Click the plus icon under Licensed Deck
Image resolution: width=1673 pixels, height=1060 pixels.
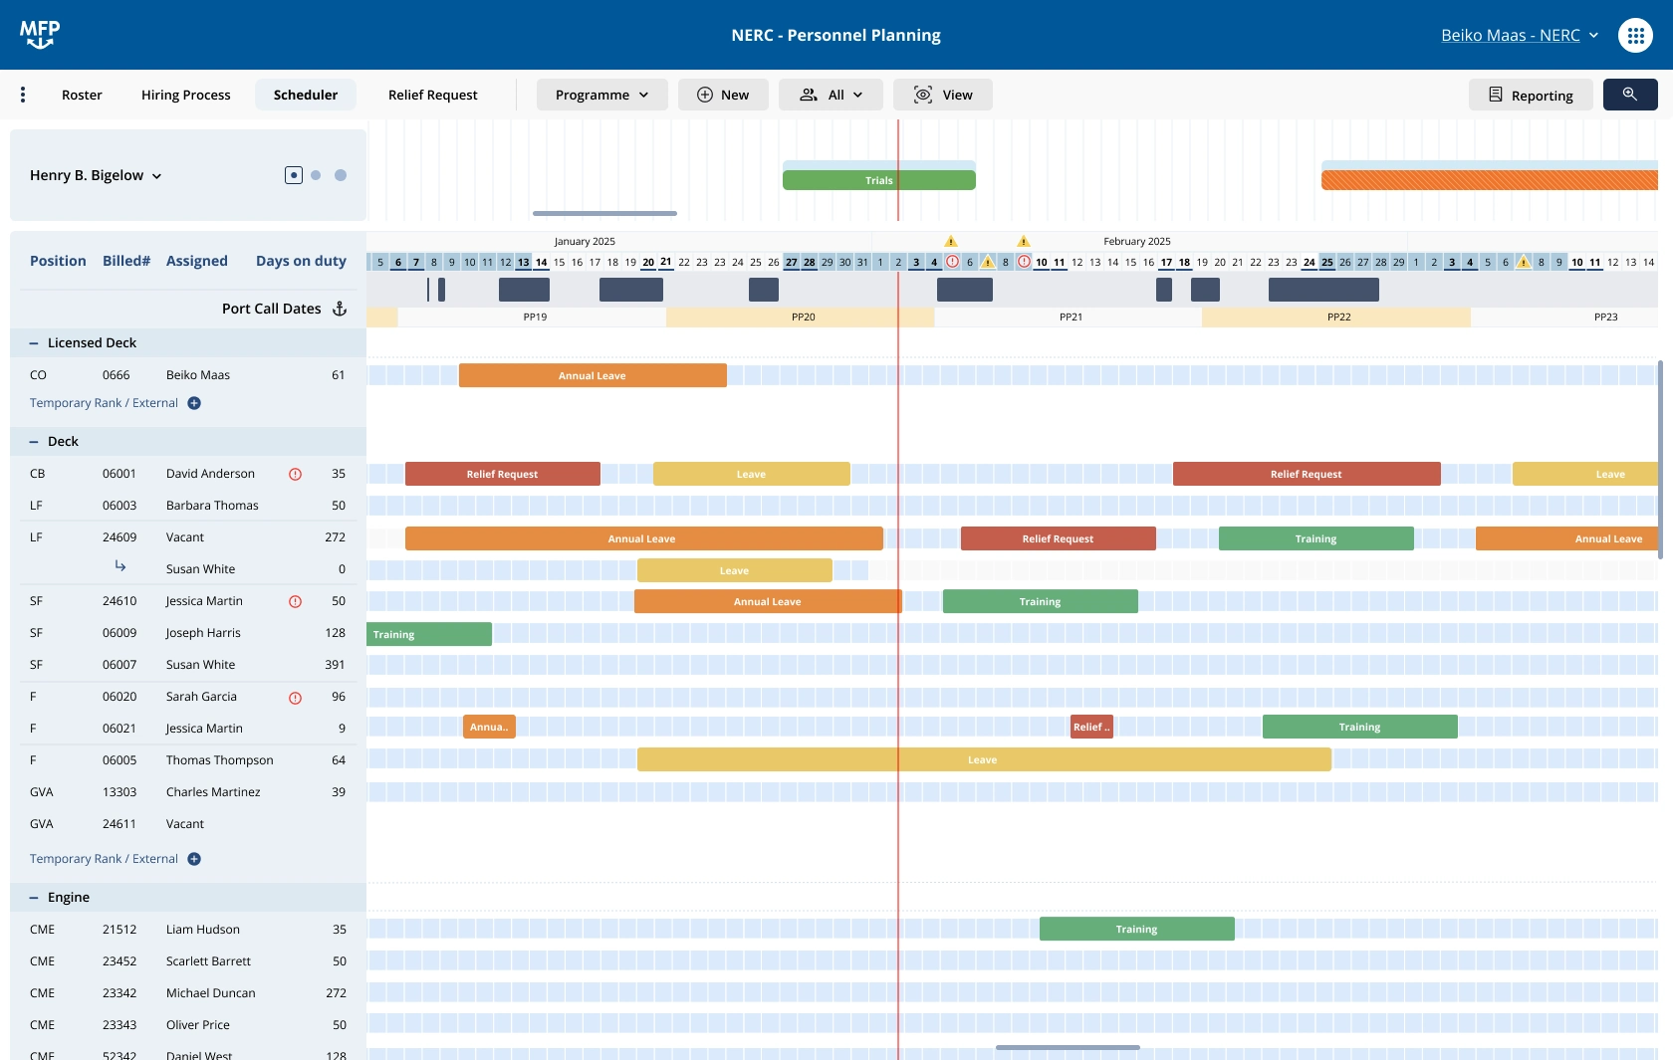[194, 403]
